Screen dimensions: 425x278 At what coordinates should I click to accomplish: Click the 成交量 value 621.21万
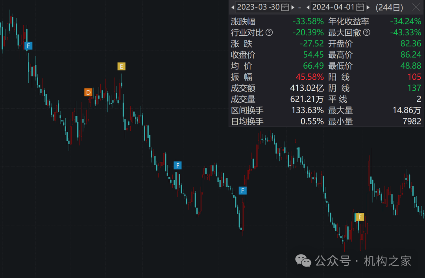coord(307,99)
